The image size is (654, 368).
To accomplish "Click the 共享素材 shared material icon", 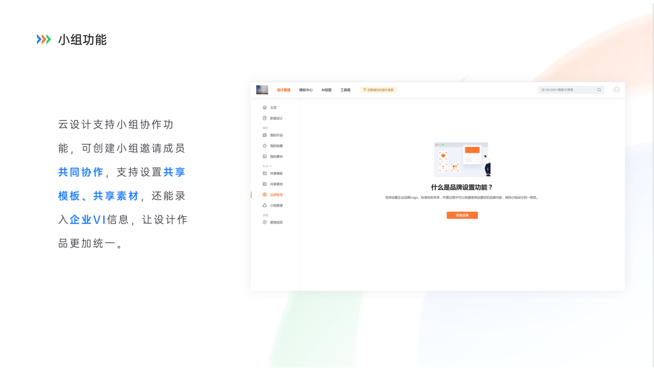I will pos(264,184).
